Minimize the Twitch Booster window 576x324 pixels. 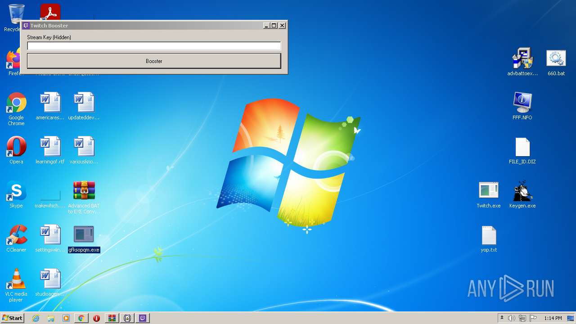click(266, 26)
